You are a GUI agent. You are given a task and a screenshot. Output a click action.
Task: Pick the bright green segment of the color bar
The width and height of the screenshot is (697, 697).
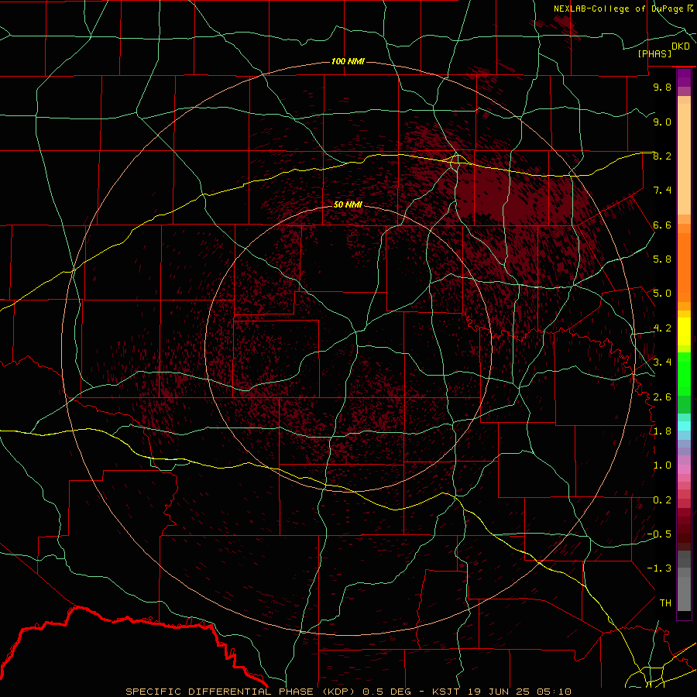pos(684,374)
